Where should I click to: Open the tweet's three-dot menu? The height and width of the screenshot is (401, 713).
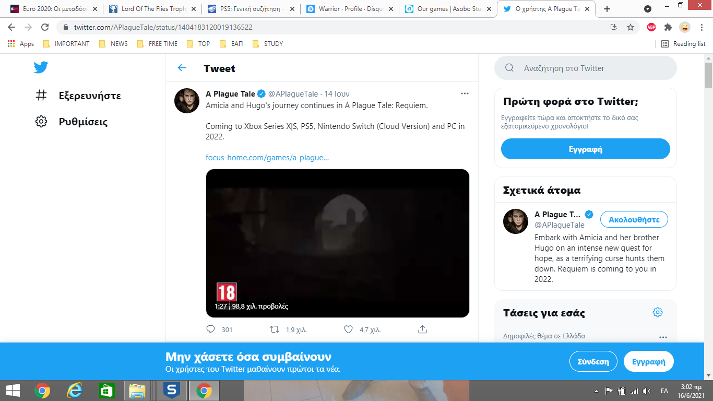465,94
